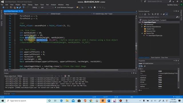Open the Build menu

24,5
